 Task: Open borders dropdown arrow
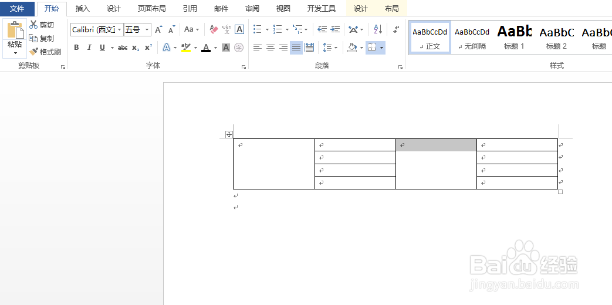point(381,48)
